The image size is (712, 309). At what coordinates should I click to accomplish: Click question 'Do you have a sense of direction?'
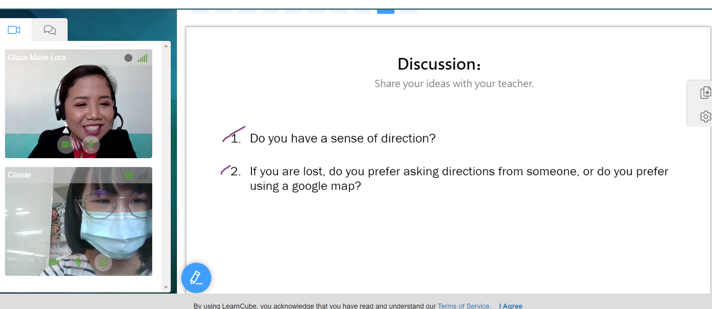343,138
